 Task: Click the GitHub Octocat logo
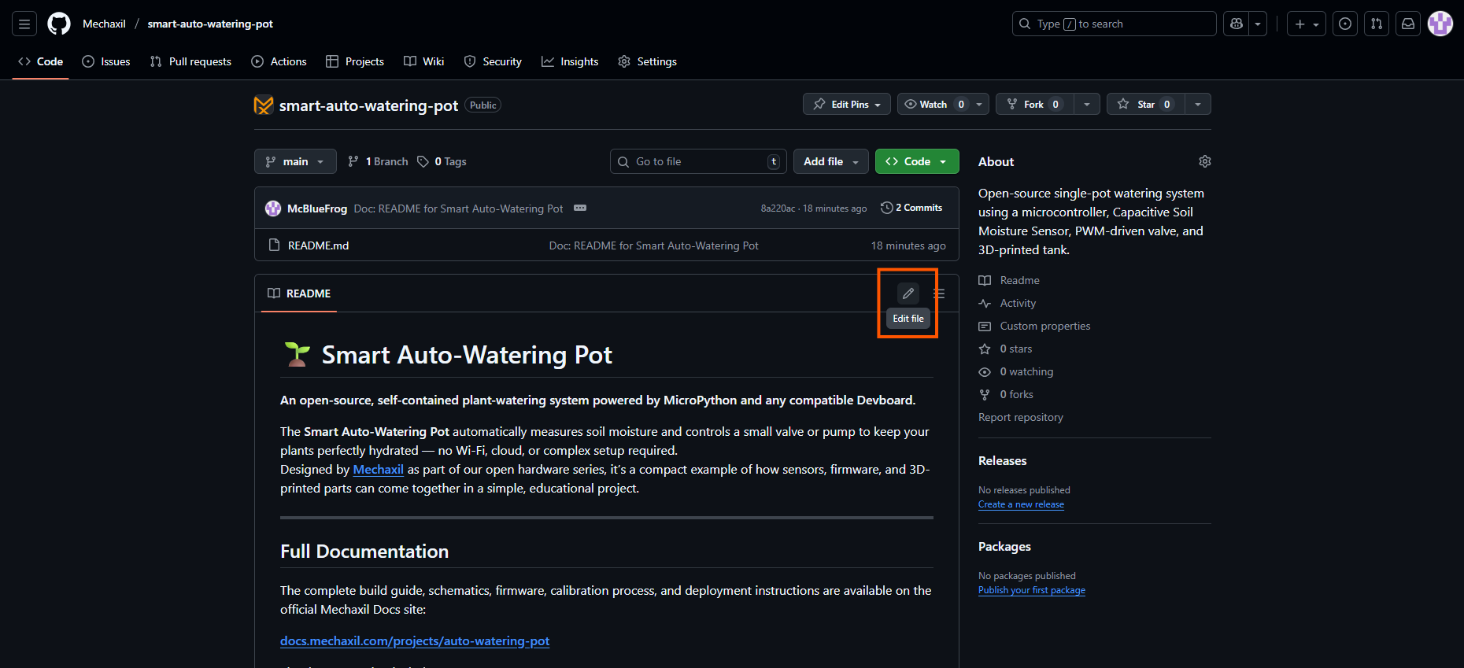click(x=59, y=24)
